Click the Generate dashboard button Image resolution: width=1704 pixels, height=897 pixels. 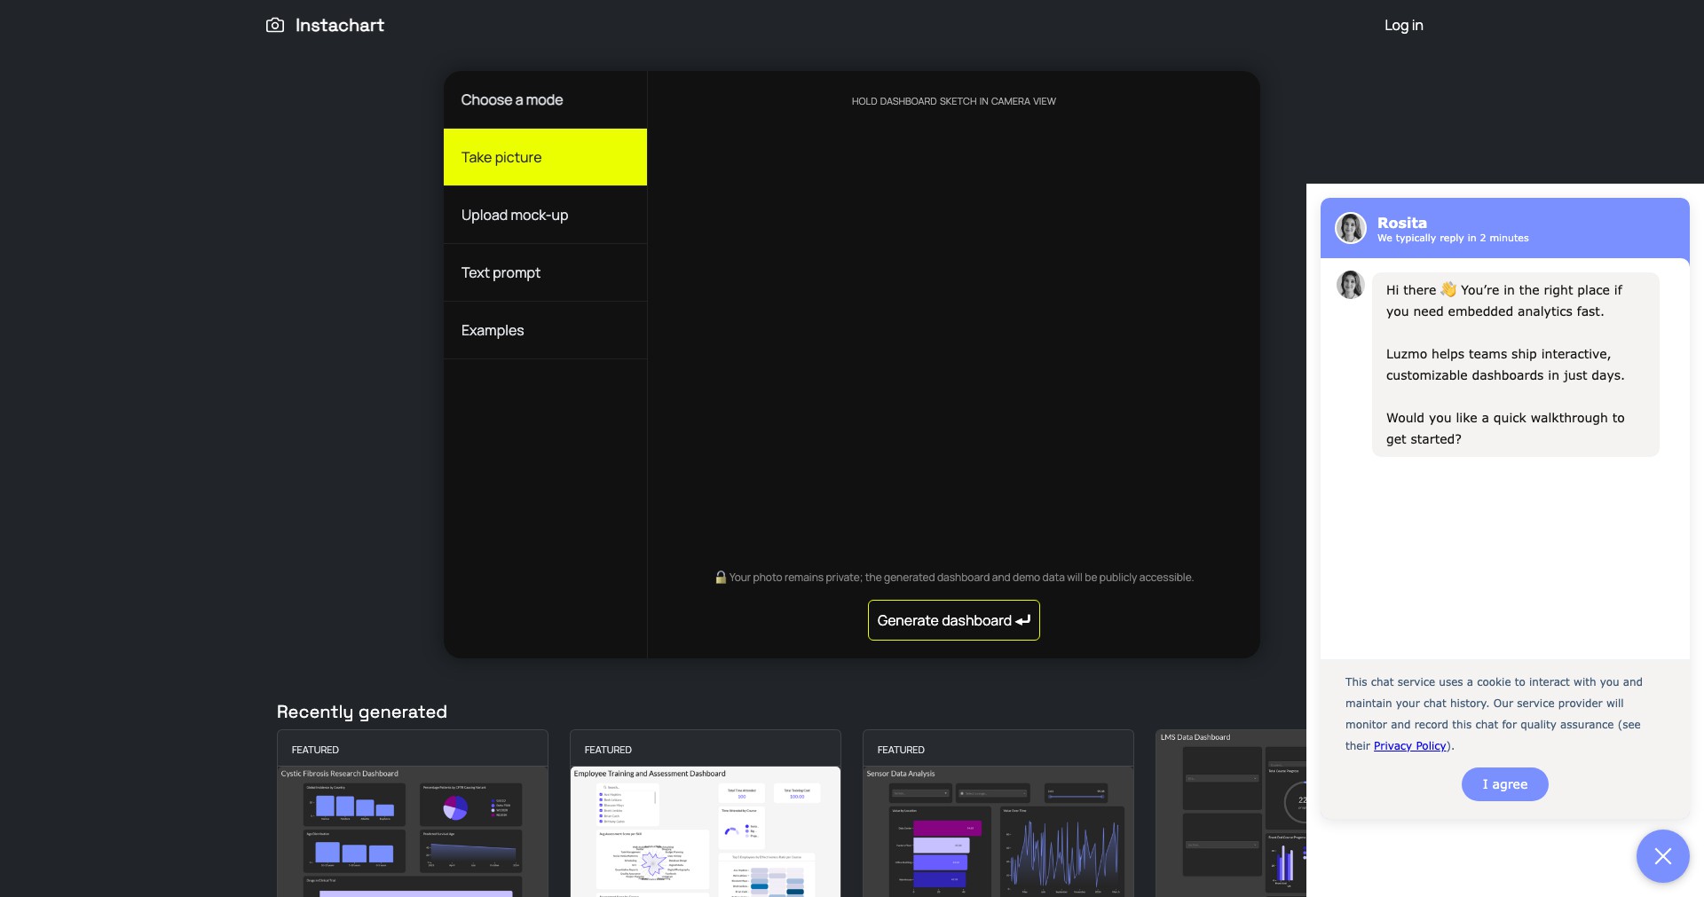[x=953, y=620]
